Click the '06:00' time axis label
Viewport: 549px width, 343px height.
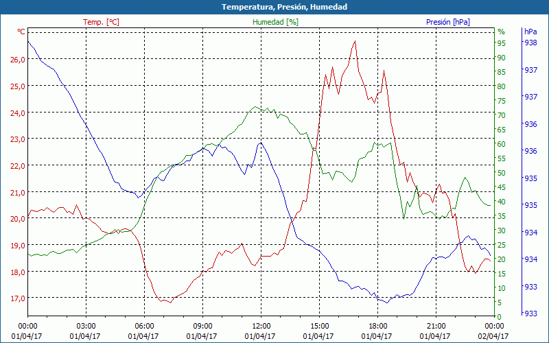(x=144, y=327)
